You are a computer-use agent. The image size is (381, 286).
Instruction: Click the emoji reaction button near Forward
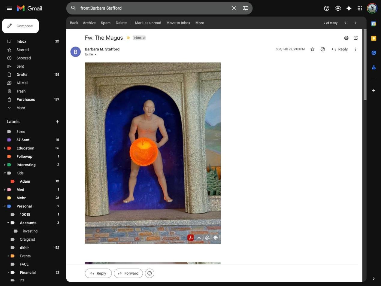(x=150, y=273)
